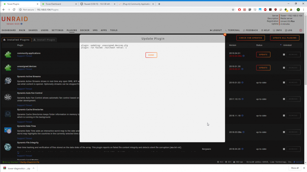Image resolution: width=307 pixels, height=172 pixels.
Task: Tick uninstall checkbox for Dynamix File Integrity
Action: pyautogui.click(x=284, y=149)
